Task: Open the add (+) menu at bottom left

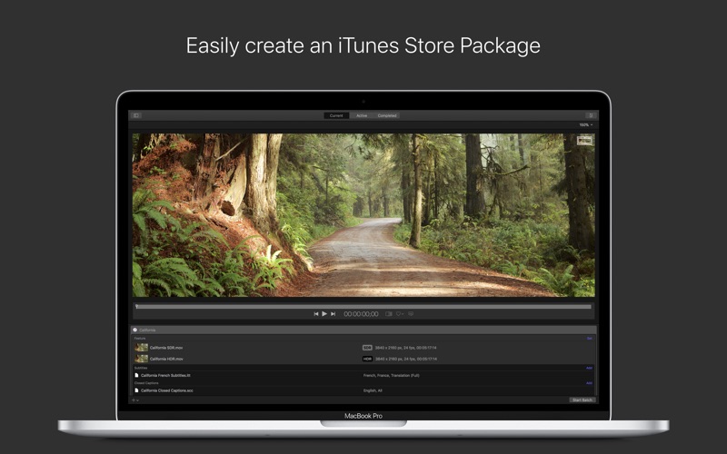Action: point(134,400)
